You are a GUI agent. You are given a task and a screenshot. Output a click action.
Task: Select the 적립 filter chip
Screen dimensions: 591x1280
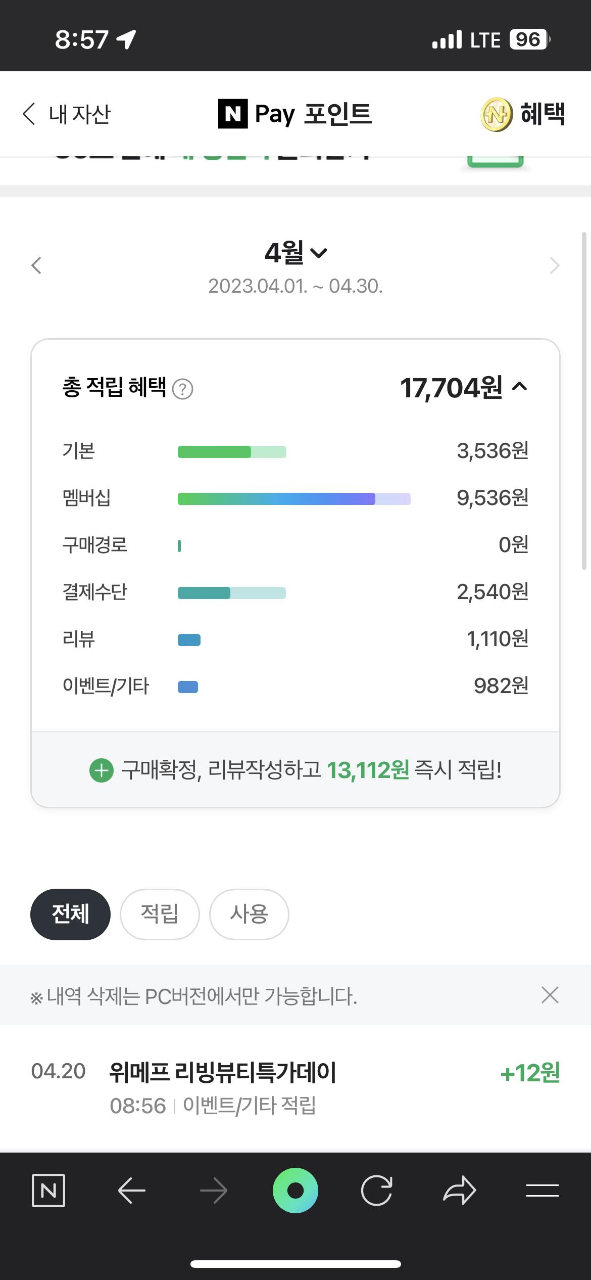click(x=160, y=915)
